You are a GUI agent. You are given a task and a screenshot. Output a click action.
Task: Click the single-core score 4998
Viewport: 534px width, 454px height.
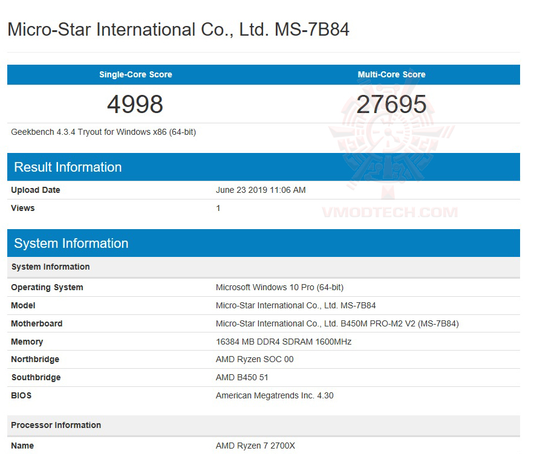[135, 103]
